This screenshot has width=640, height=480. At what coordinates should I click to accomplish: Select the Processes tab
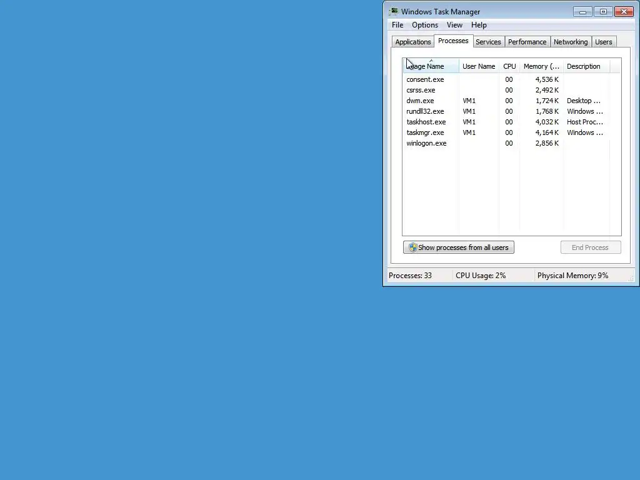(x=453, y=41)
